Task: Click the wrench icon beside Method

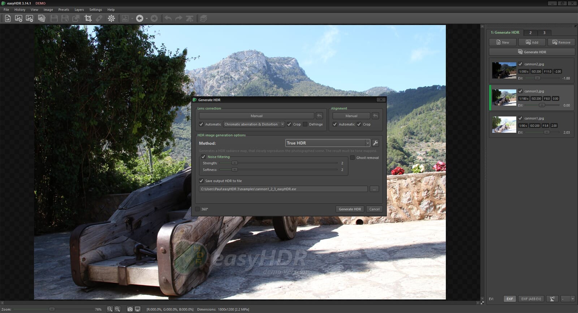Action: click(x=375, y=143)
